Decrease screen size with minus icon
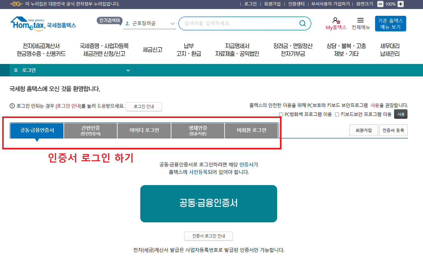423x259 pixels. point(380,4)
